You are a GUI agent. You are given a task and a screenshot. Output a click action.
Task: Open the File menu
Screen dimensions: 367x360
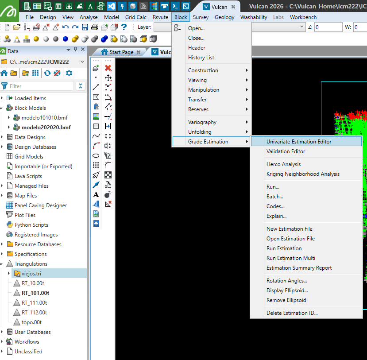(30, 17)
